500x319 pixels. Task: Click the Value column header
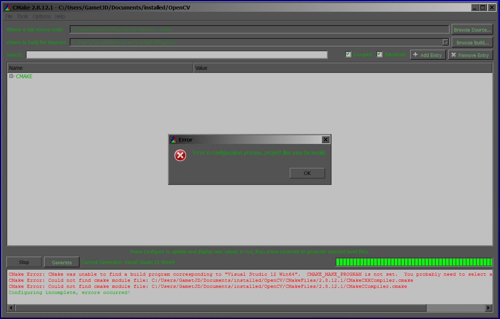pos(343,68)
